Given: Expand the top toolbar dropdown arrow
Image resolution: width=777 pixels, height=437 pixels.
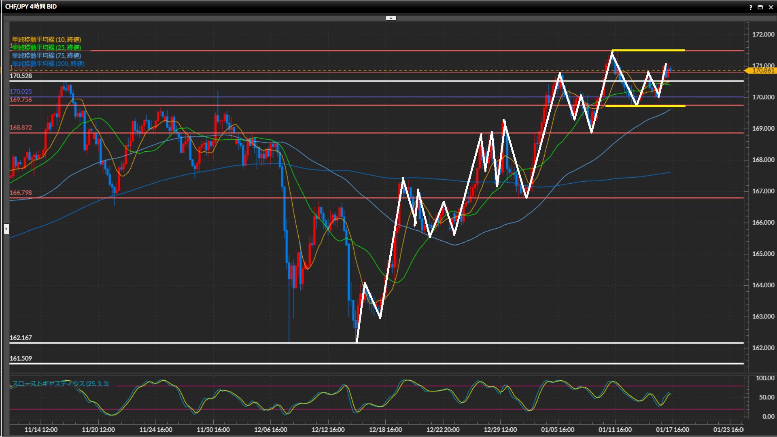Looking at the screenshot, I should (391, 18).
